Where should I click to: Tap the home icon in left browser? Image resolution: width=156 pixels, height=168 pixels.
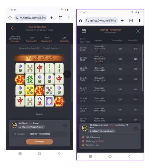(x=10, y=18)
